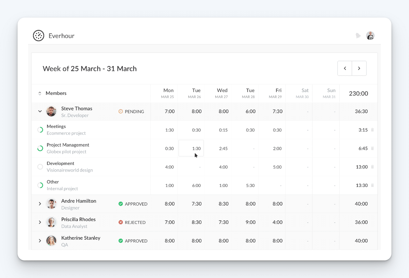Click Andre Hamilton avatar
The height and width of the screenshot is (278, 409).
tap(51, 204)
